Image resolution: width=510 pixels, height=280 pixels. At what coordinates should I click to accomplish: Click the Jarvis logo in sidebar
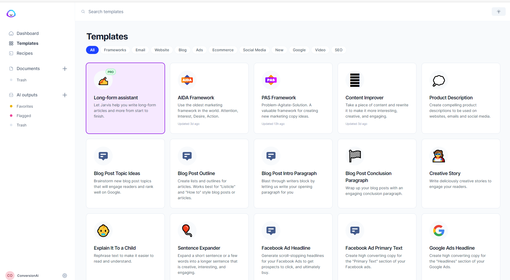pyautogui.click(x=11, y=13)
